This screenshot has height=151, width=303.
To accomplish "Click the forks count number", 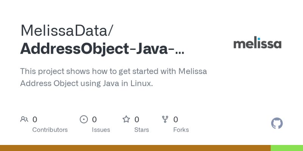I will pyautogui.click(x=176, y=120).
